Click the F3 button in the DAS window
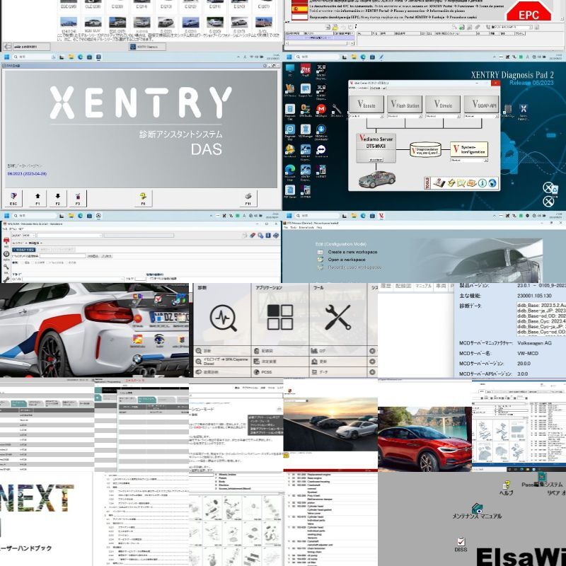The width and height of the screenshot is (566, 566). click(78, 199)
